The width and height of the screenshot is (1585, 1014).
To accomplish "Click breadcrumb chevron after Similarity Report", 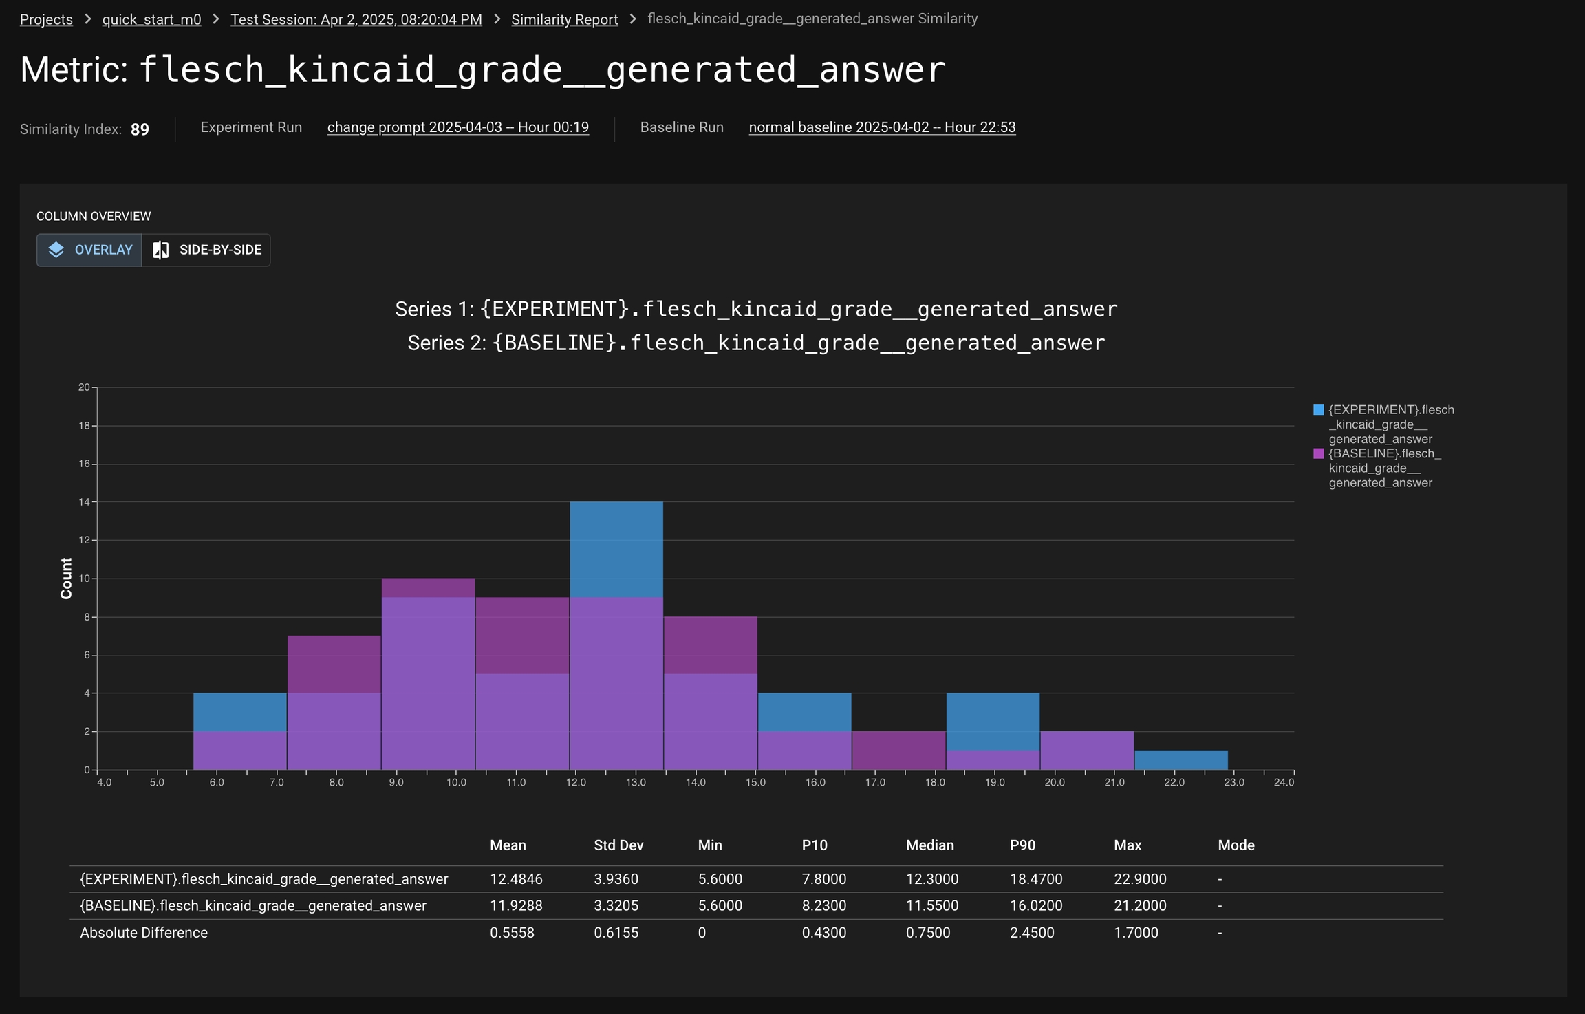I will click(633, 19).
